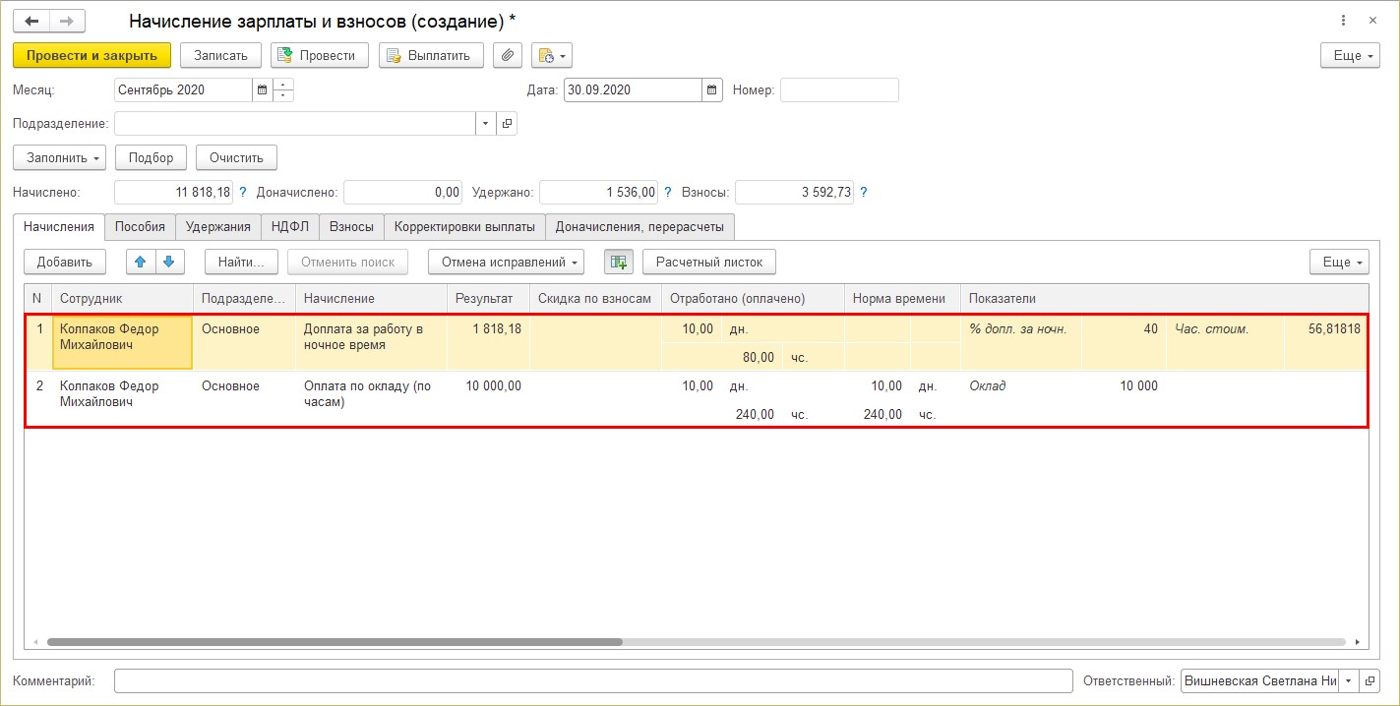Viewport: 1400px width, 706px height.
Task: Open the table's Еще menu
Action: [1339, 262]
